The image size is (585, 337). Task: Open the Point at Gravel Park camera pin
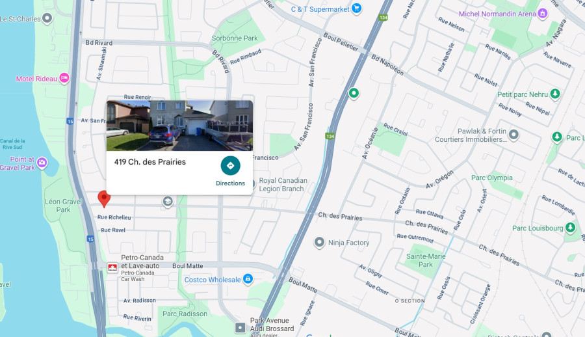42,163
